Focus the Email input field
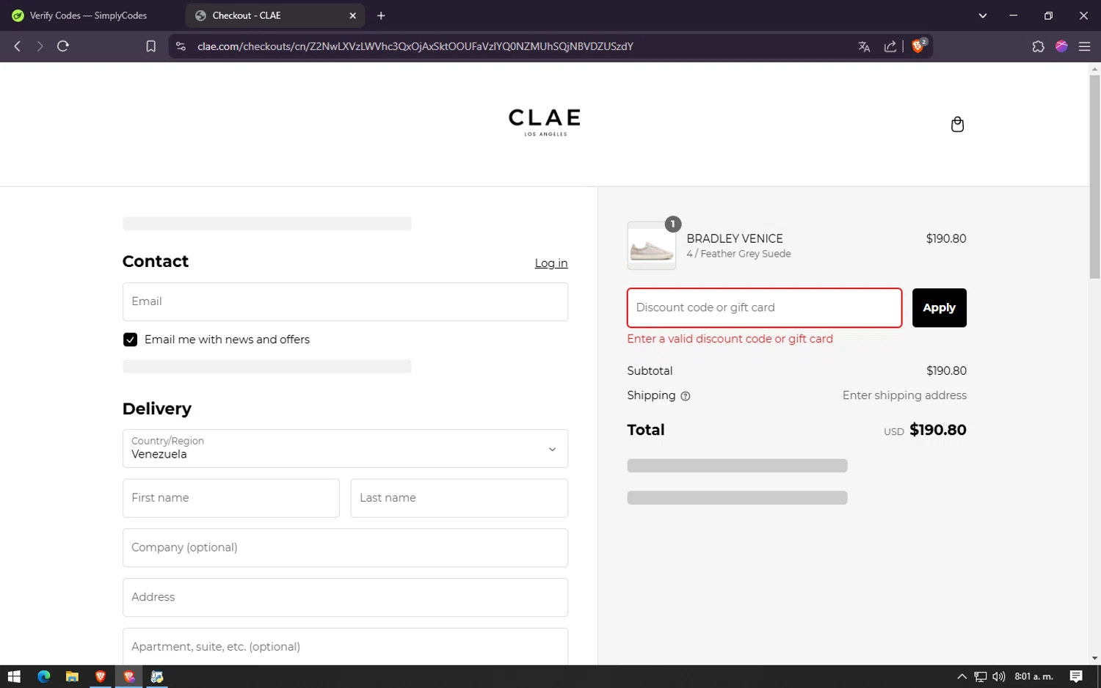The width and height of the screenshot is (1101, 688). (345, 301)
